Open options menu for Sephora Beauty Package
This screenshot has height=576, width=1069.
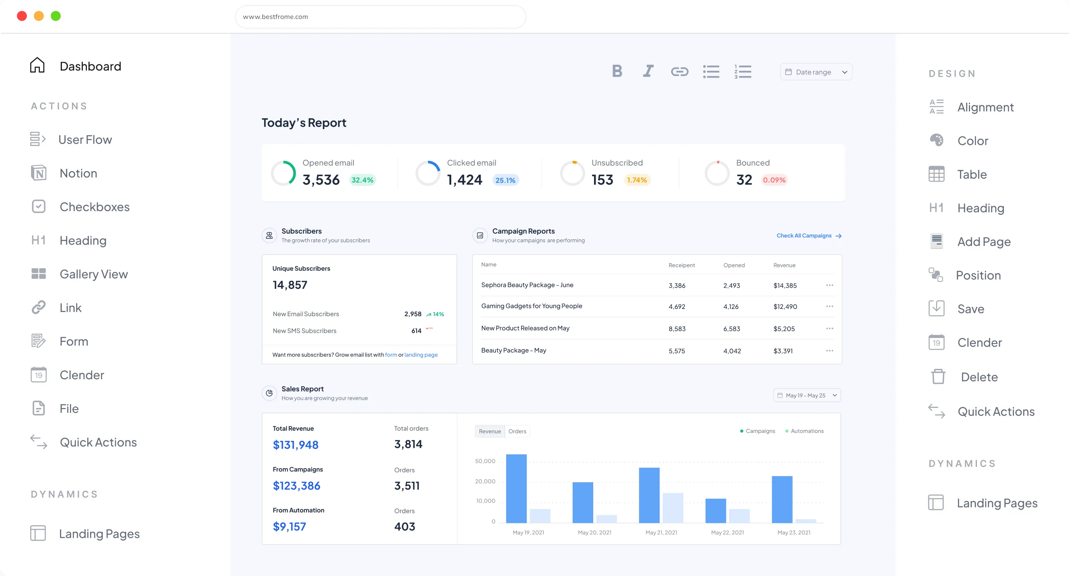(829, 285)
